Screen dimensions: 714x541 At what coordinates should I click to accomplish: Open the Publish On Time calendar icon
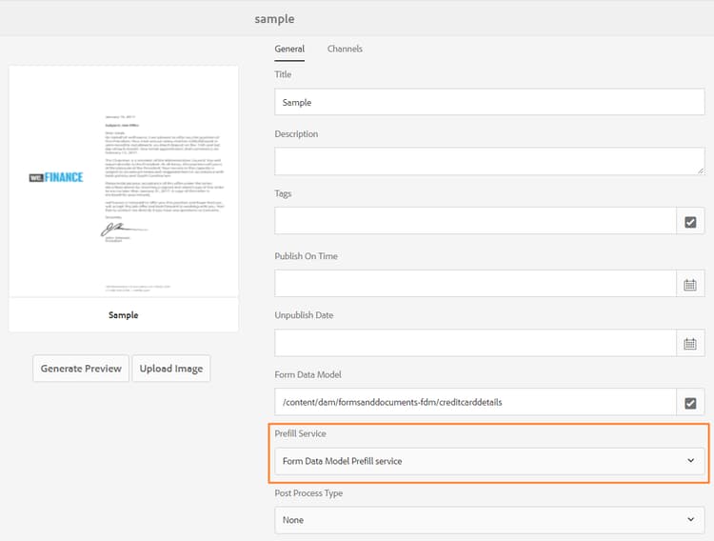[690, 284]
